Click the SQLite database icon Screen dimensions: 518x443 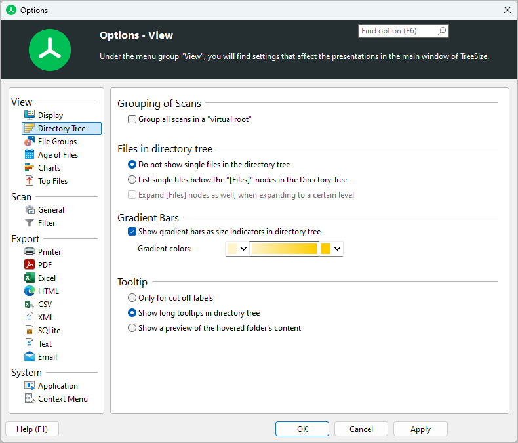click(x=30, y=330)
